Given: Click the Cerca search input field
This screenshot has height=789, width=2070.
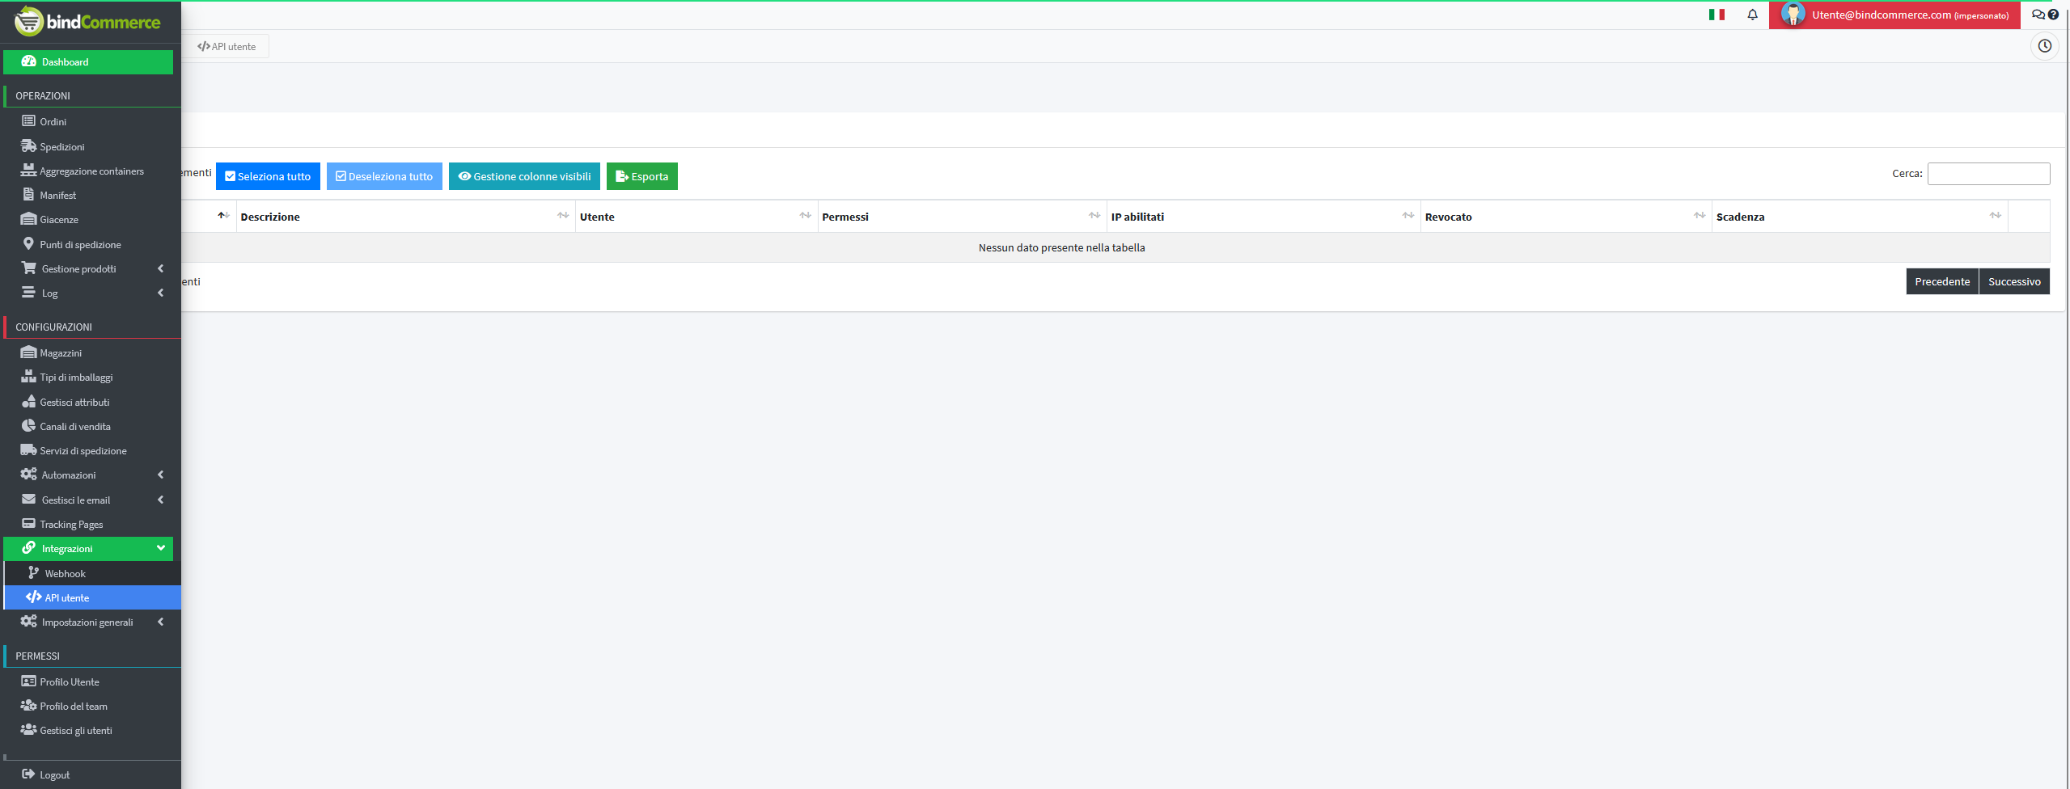Looking at the screenshot, I should tap(1987, 174).
